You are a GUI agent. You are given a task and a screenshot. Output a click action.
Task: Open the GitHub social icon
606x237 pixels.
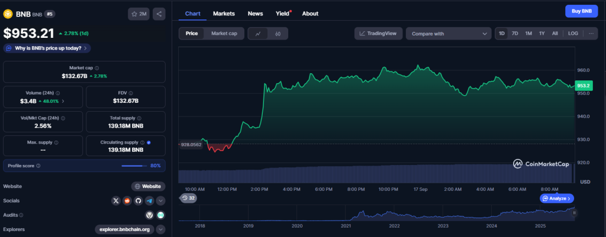138,201
